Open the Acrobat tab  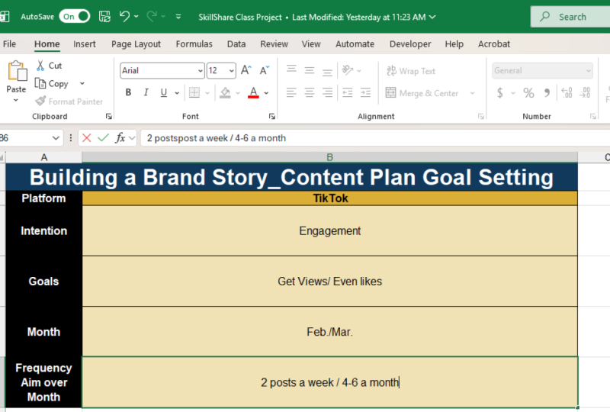[x=493, y=44]
